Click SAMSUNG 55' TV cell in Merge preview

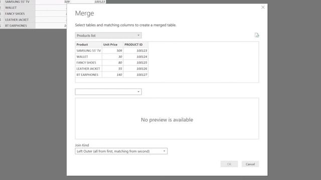pos(89,50)
